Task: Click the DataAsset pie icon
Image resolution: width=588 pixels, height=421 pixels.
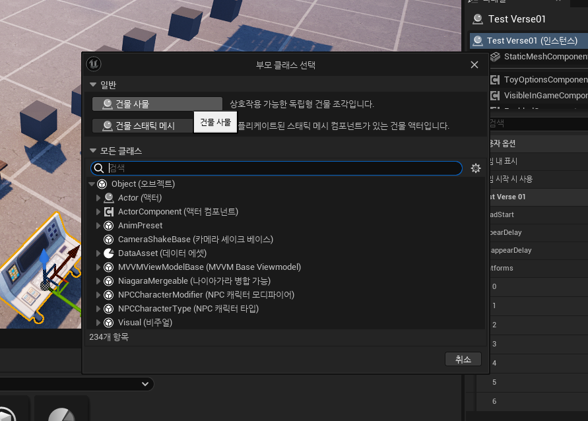Action: point(109,253)
